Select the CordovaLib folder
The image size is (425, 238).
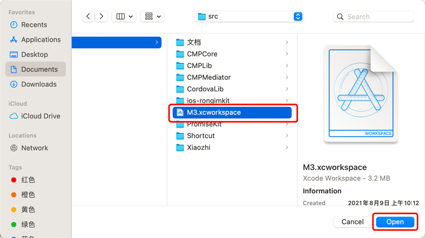coord(232,89)
